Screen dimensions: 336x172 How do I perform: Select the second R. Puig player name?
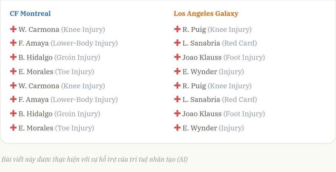[194, 86]
